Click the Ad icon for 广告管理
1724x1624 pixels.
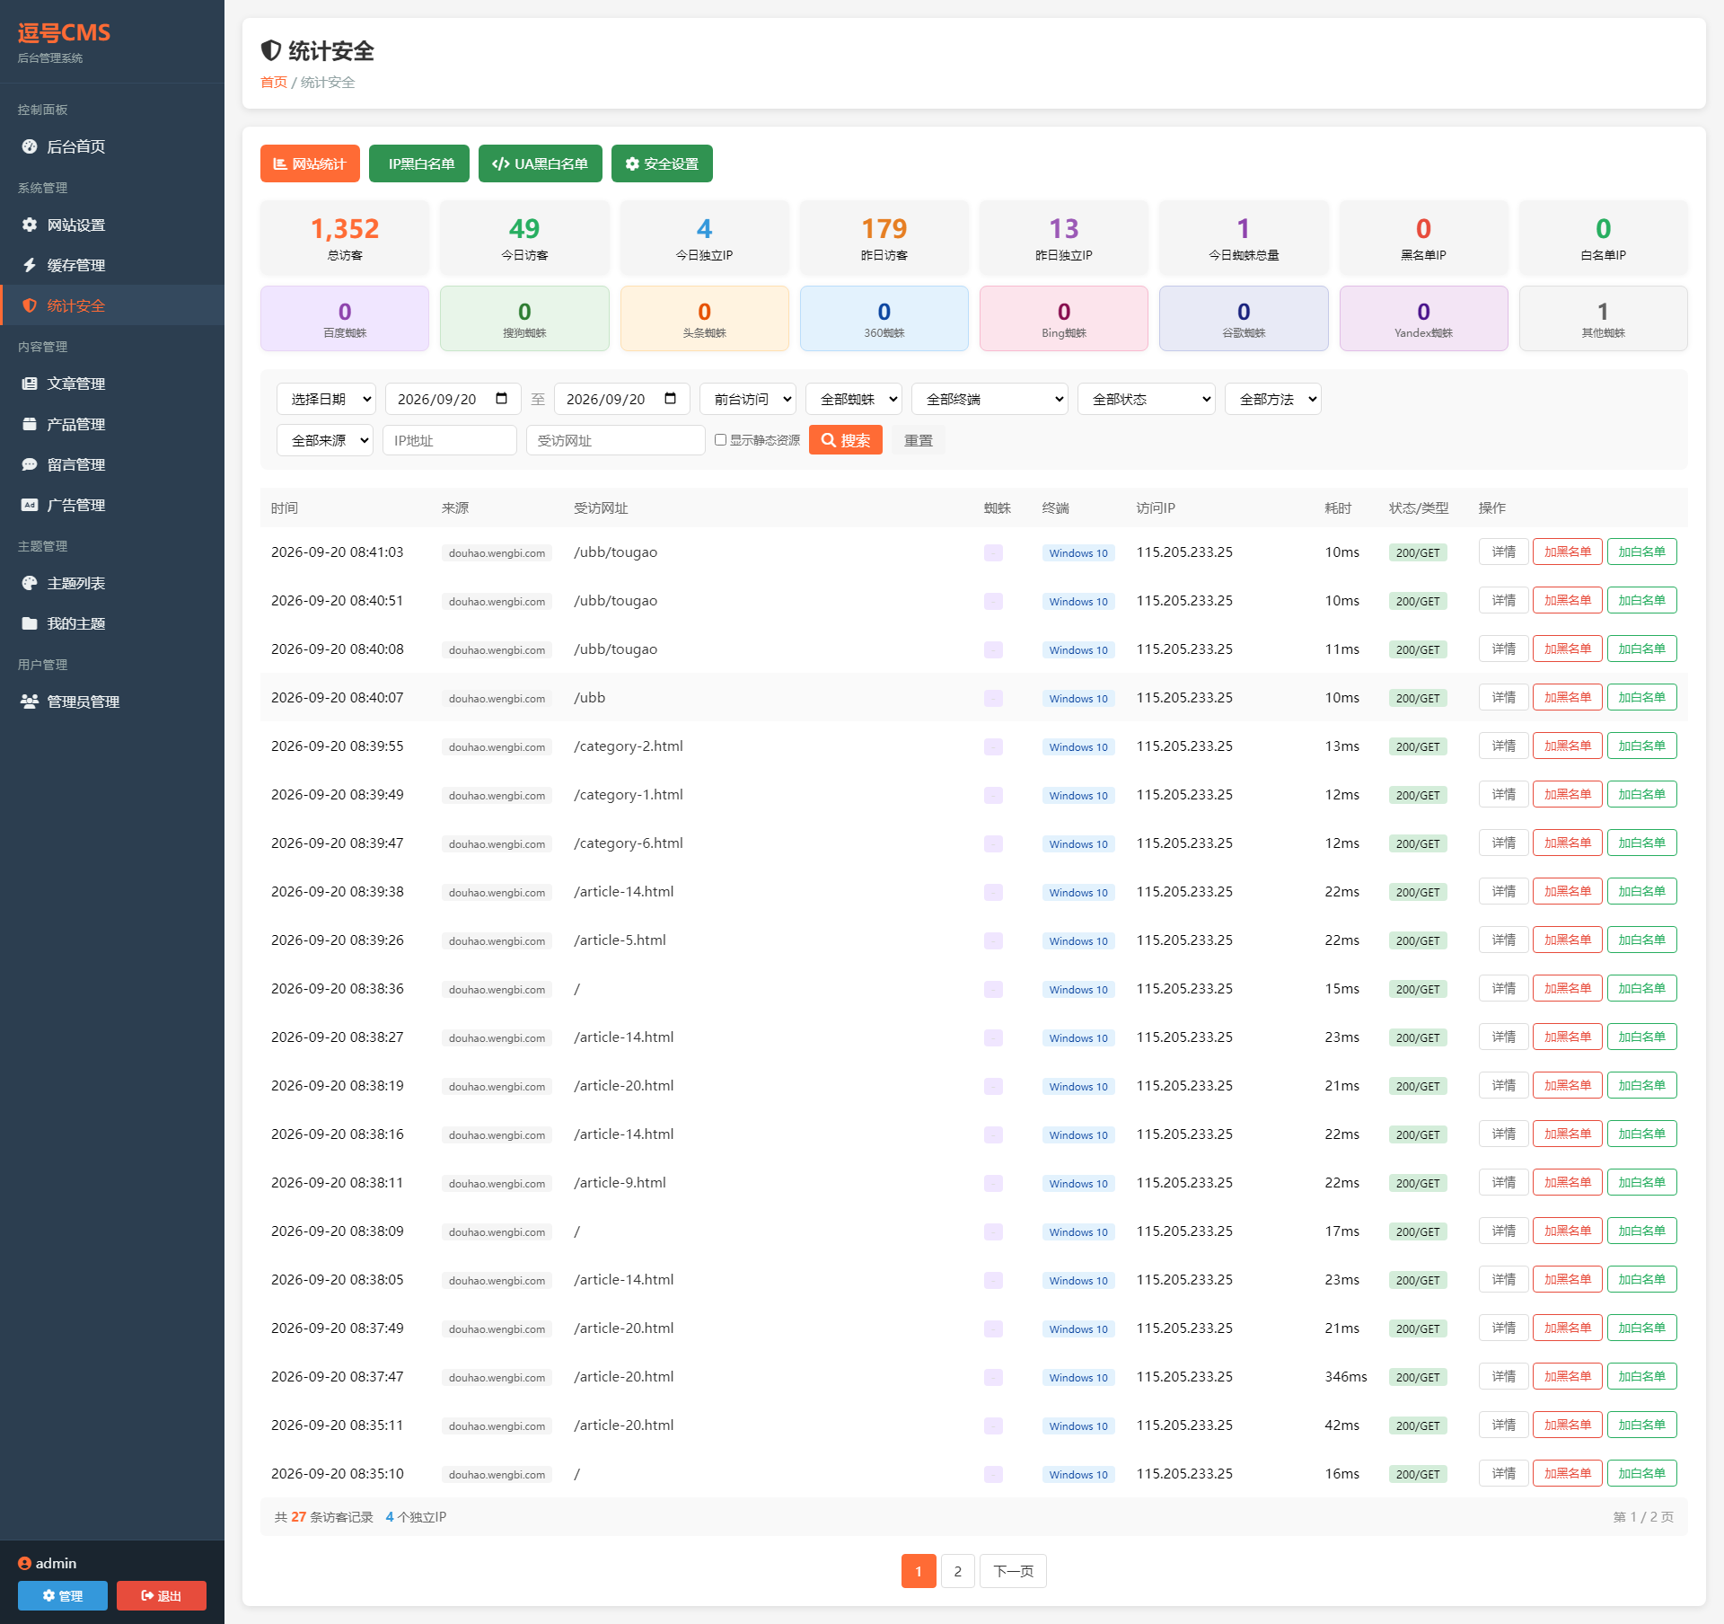click(x=30, y=505)
